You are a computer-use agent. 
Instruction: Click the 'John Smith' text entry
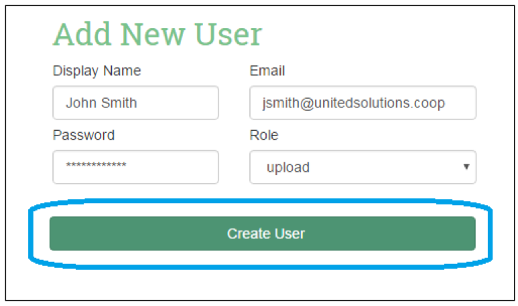tap(101, 104)
